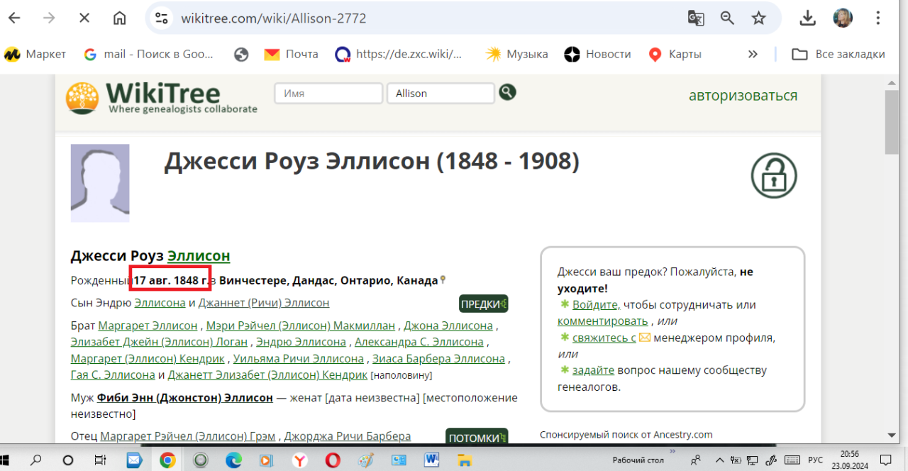This screenshot has width=908, height=471.
Task: Open the browser downloads icon
Action: 807,18
